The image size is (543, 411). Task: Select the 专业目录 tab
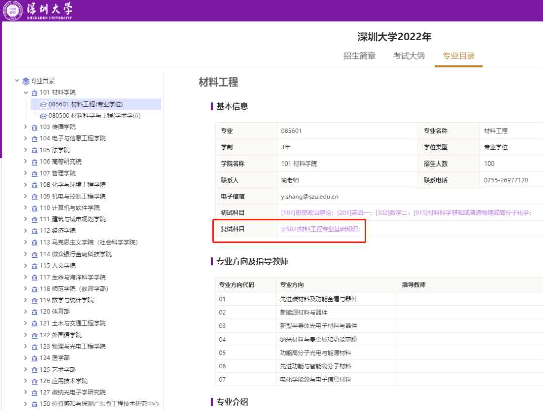coord(459,56)
